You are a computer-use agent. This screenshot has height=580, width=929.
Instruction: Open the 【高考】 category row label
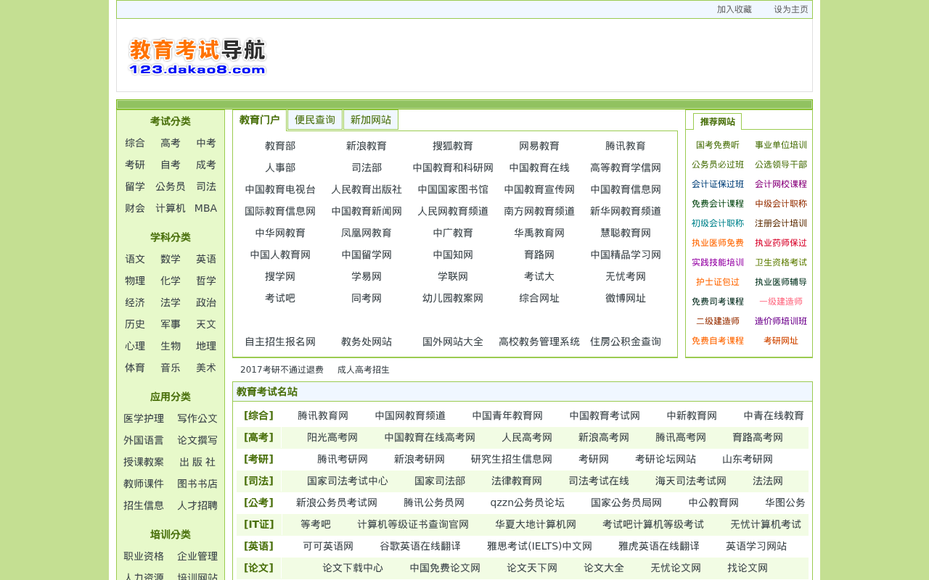(258, 438)
